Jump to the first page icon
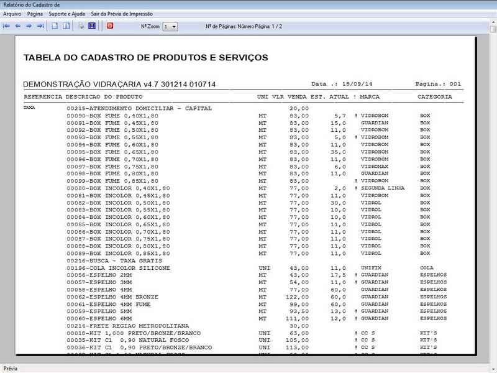This screenshot has width=497, height=373. pyautogui.click(x=6, y=25)
